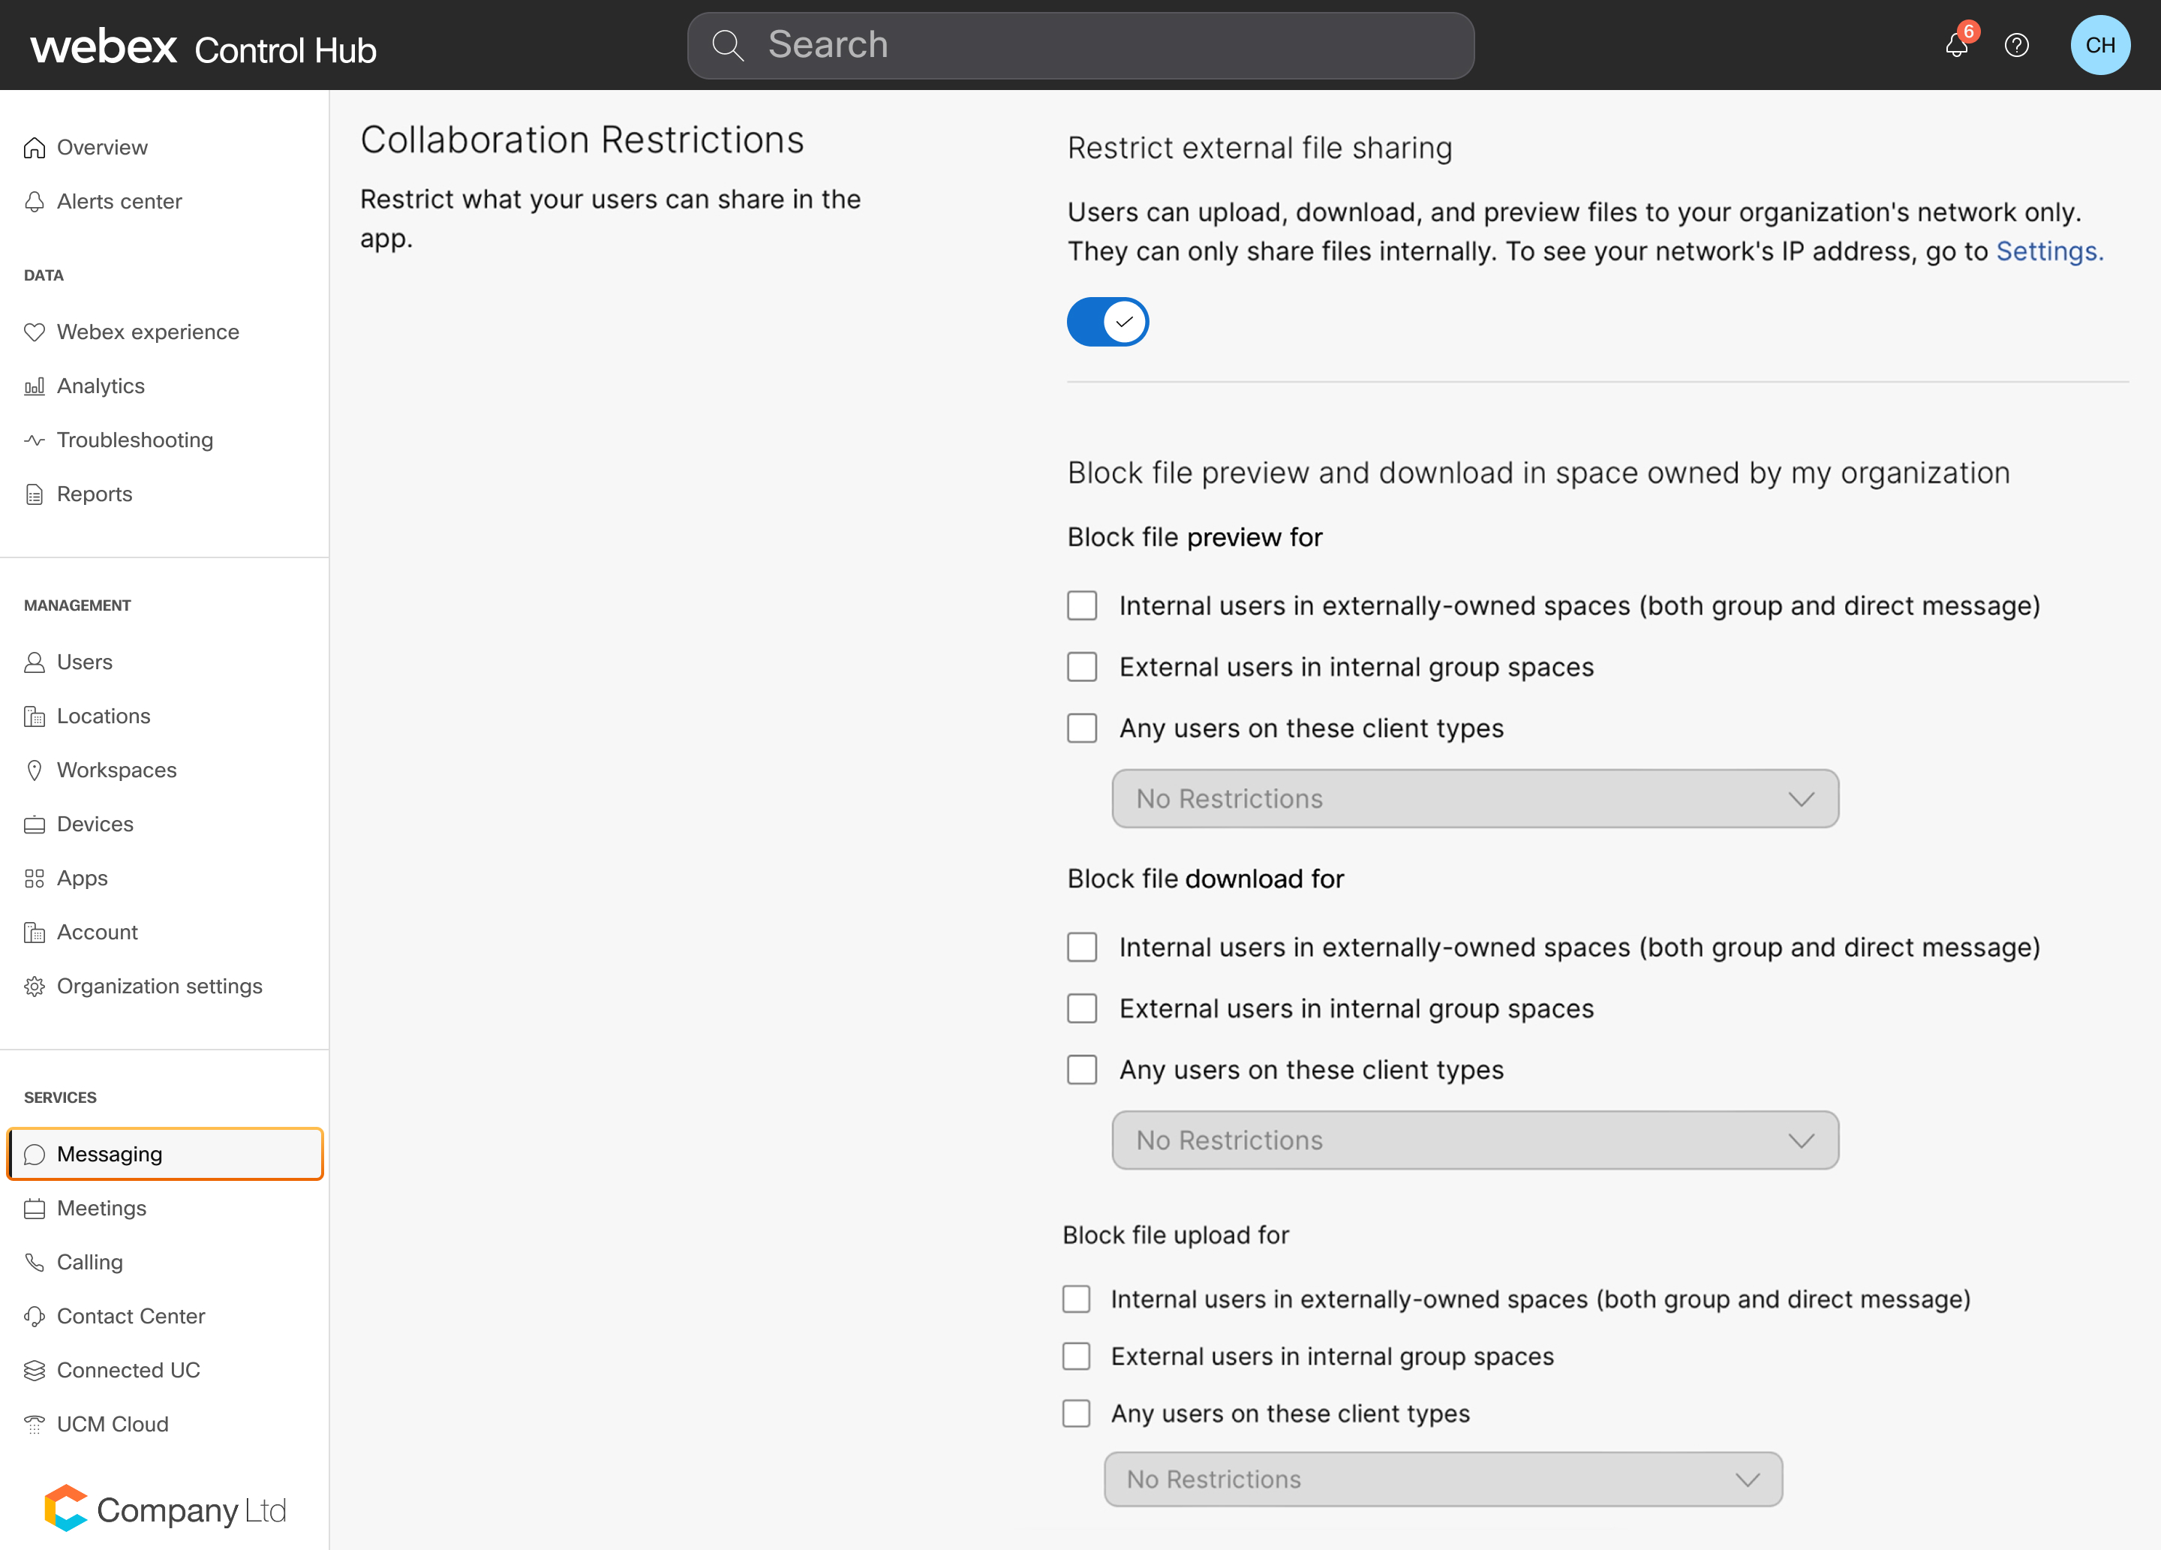This screenshot has height=1550, width=2161.
Task: Check upload block for Any users on client types
Action: (1077, 1413)
